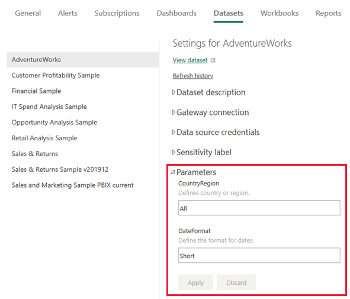Open the Reports tab
This screenshot has height=299, width=350.
pyautogui.click(x=328, y=14)
